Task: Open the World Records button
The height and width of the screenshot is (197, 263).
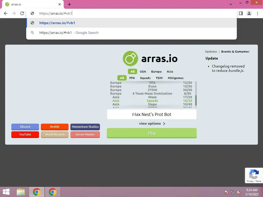Action: [x=55, y=134]
